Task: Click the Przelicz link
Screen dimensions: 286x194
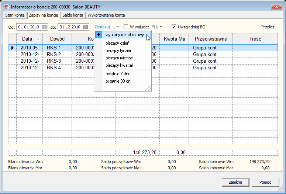Action: coord(268,27)
